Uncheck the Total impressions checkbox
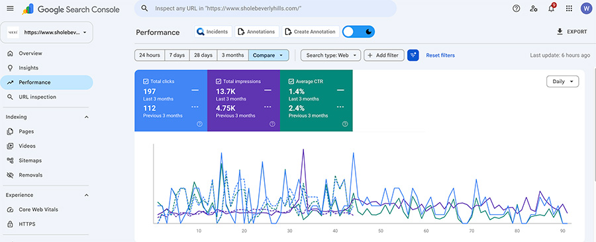The height and width of the screenshot is (242, 596). (x=218, y=81)
